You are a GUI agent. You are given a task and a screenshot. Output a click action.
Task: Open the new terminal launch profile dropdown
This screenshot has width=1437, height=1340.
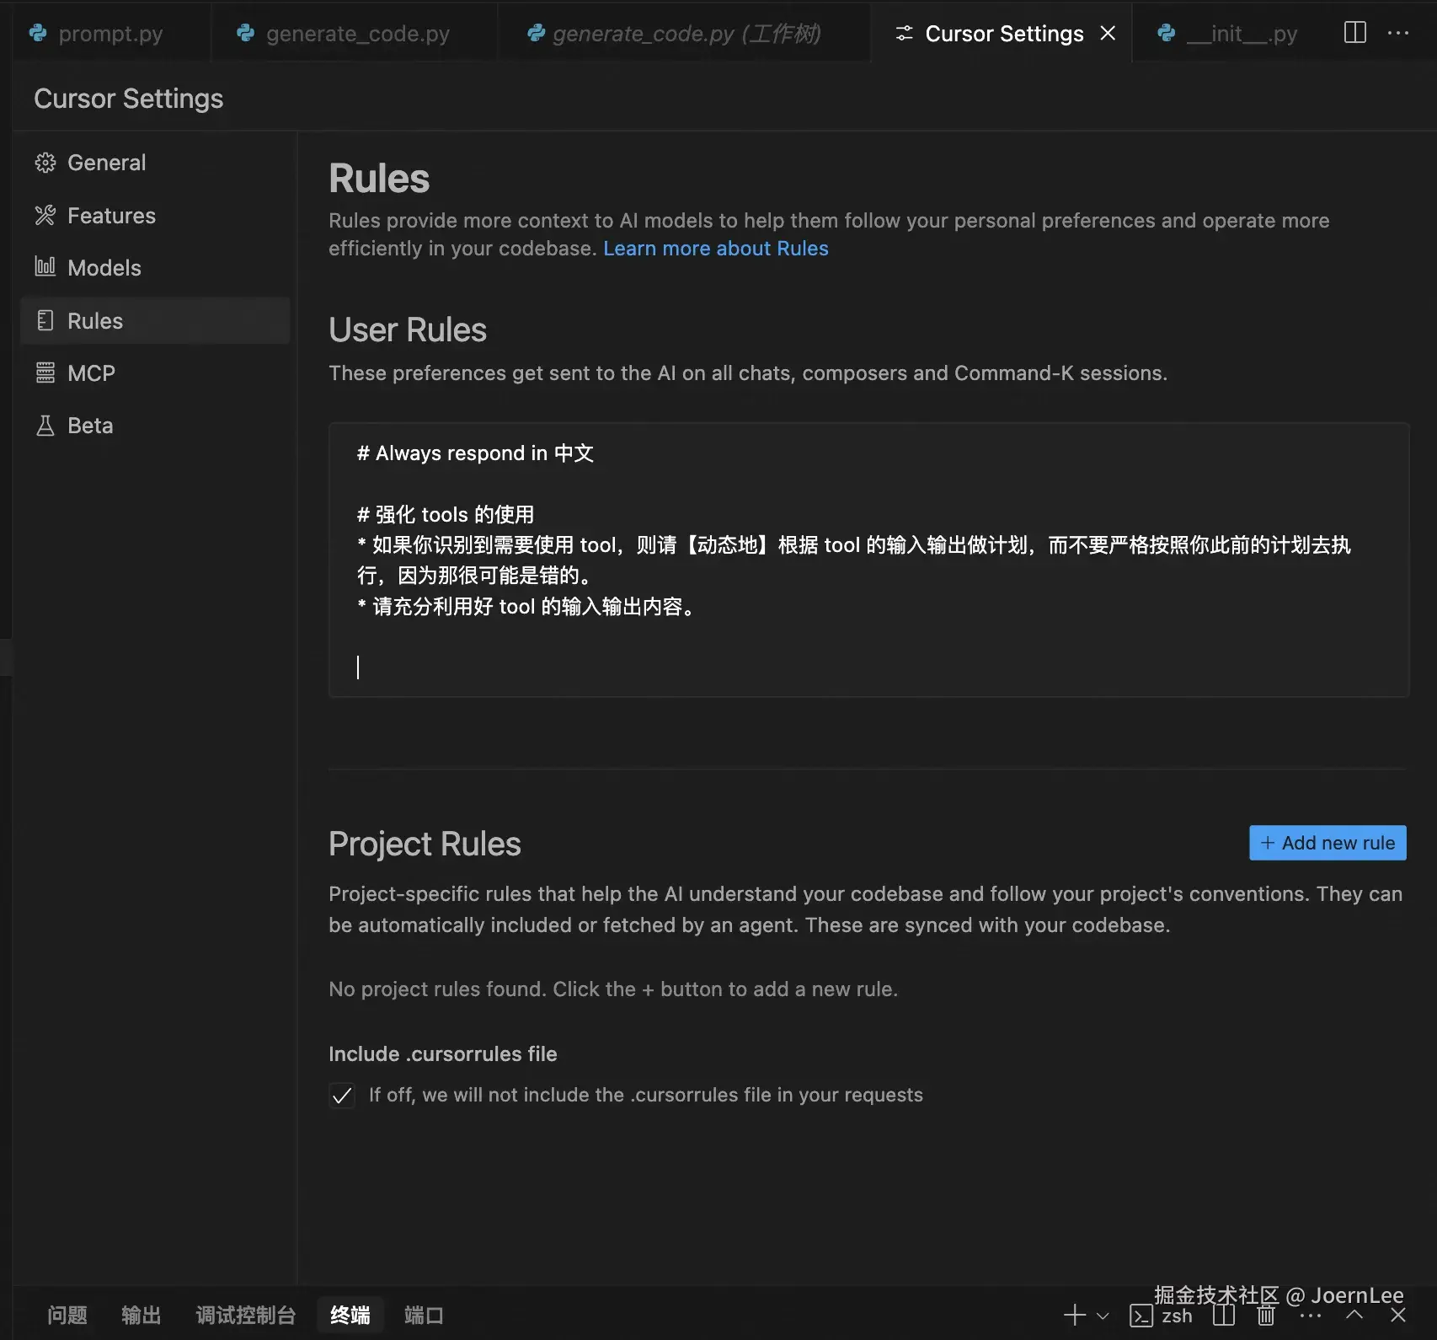tap(1103, 1316)
